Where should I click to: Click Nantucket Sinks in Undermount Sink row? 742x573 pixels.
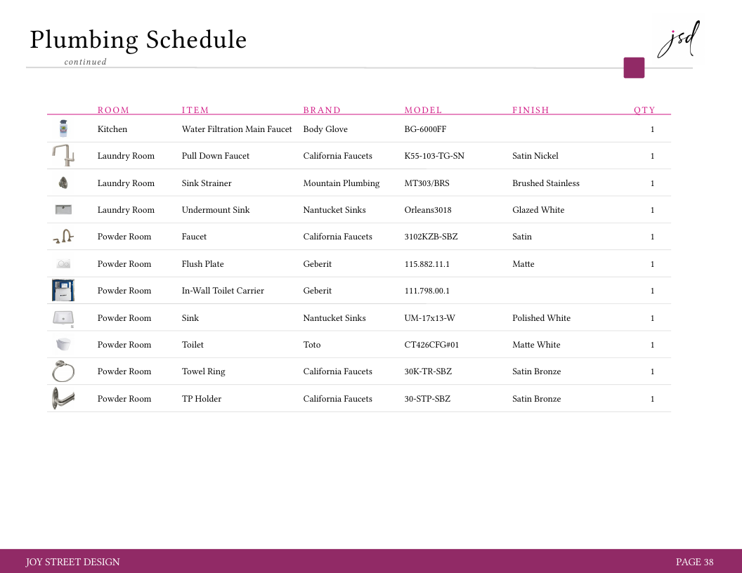(334, 209)
